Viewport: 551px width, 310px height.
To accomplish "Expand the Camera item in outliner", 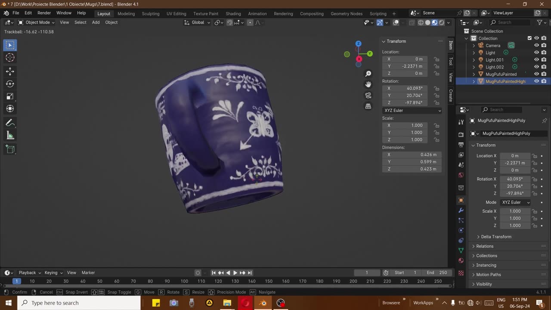I will coord(474,46).
